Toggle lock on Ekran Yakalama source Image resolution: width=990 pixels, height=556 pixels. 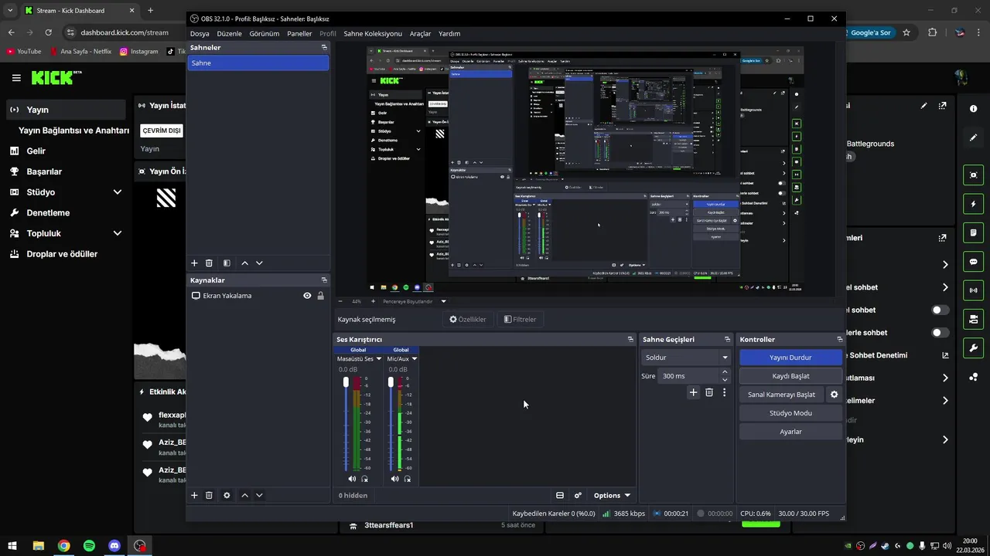tap(320, 296)
